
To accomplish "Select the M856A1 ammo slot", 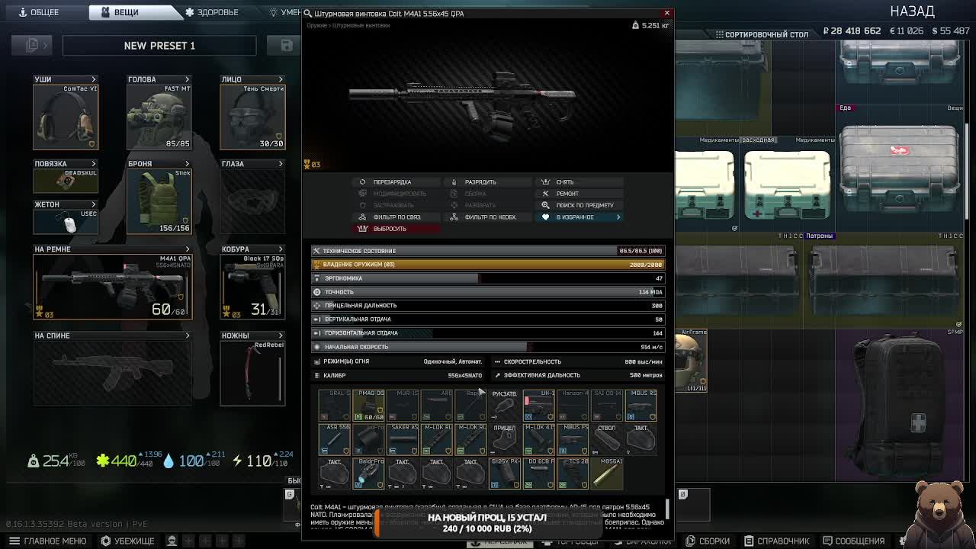I will pyautogui.click(x=606, y=474).
